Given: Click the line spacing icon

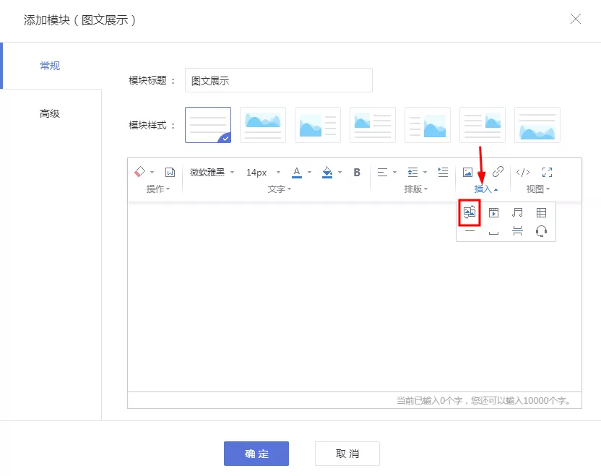Looking at the screenshot, I should pos(412,172).
